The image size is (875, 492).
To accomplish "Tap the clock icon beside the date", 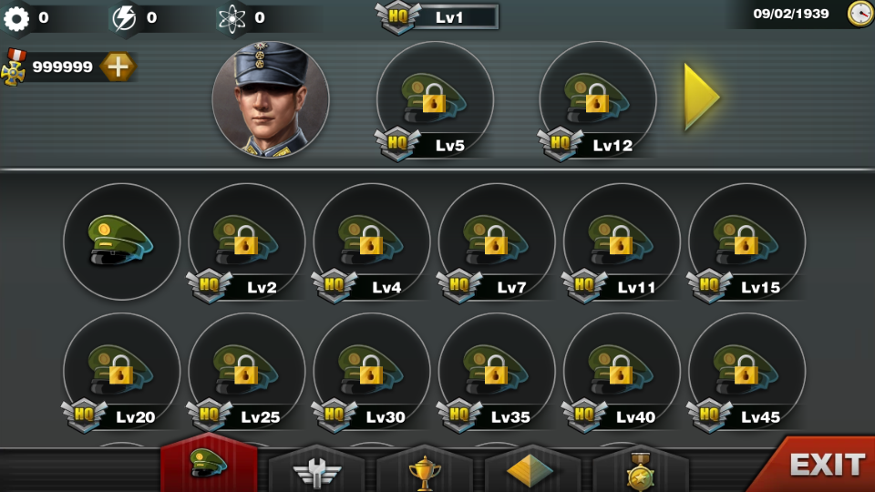I will (860, 14).
